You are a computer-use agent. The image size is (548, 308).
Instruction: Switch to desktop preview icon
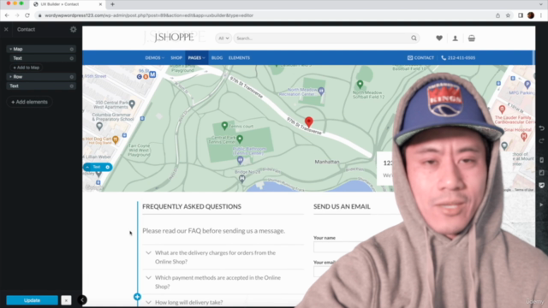coord(542,185)
